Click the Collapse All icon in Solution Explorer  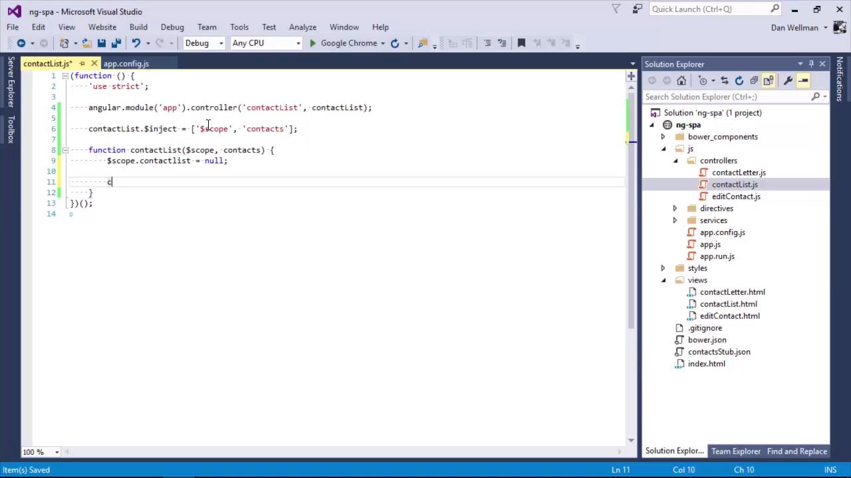click(754, 80)
